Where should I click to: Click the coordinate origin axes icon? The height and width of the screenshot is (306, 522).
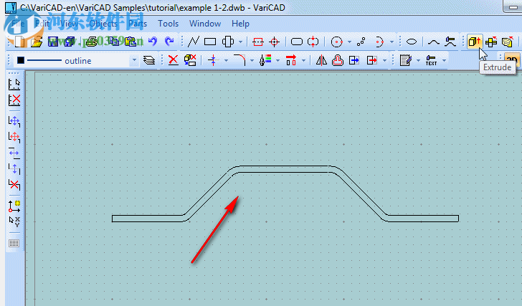[x=14, y=206]
